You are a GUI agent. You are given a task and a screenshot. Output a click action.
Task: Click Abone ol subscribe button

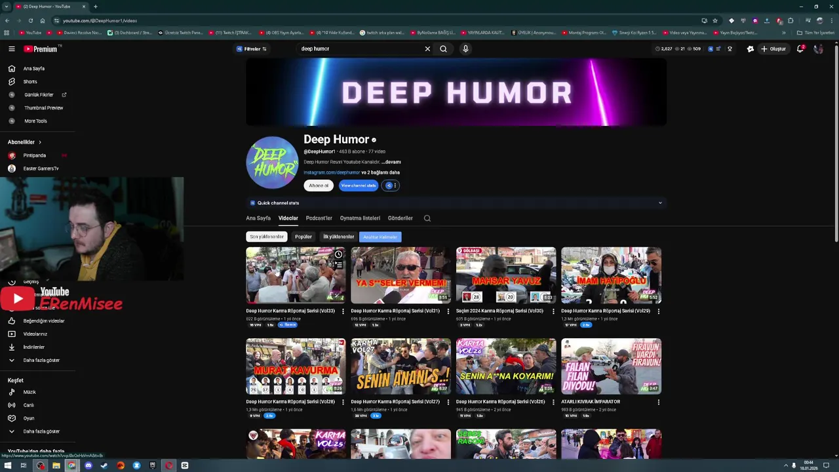[x=319, y=186]
